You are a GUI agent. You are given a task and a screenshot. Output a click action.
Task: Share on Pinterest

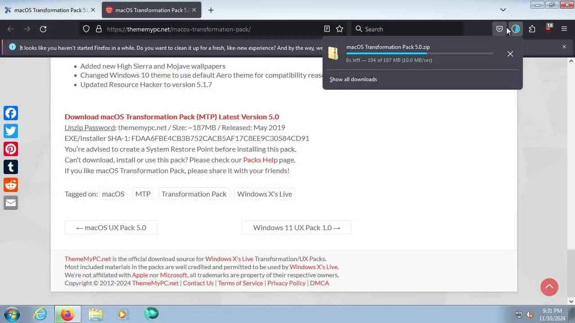pos(11,149)
